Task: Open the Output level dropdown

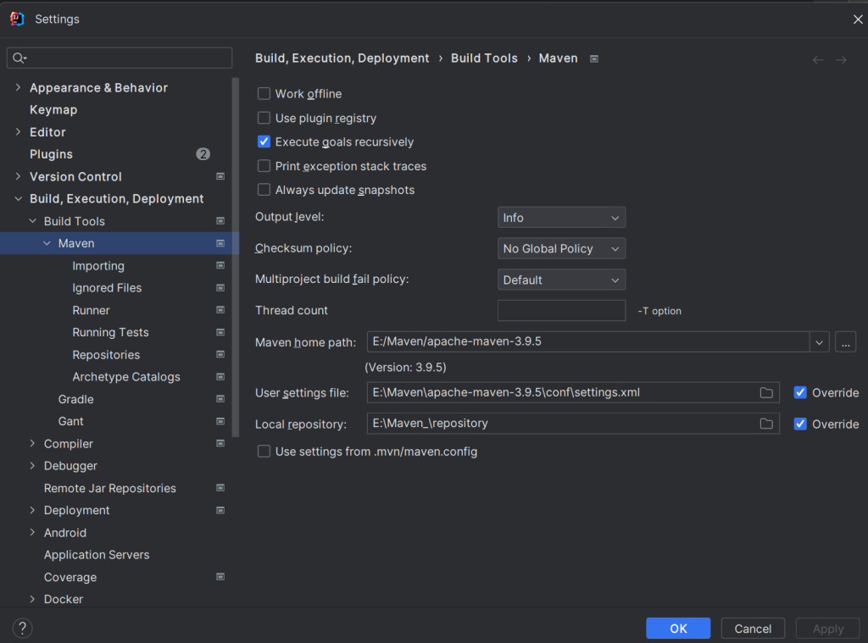Action: tap(561, 218)
